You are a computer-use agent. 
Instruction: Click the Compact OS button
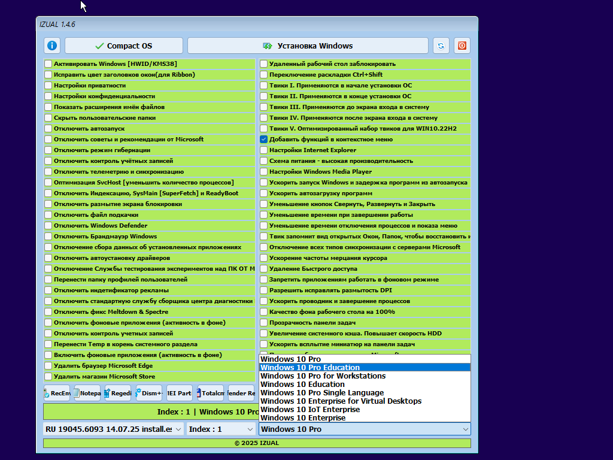124,46
